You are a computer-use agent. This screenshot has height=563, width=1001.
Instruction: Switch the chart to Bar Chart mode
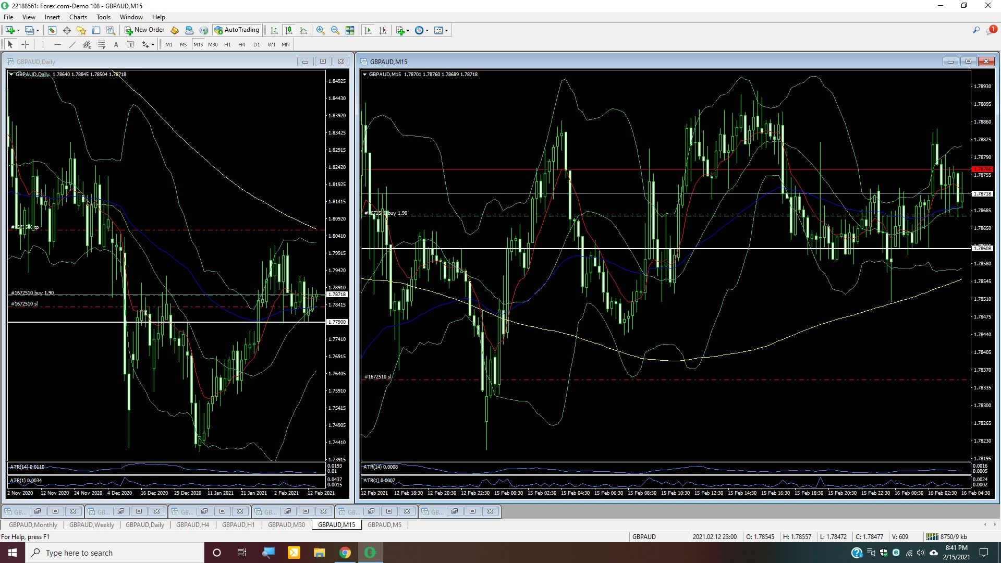pyautogui.click(x=274, y=30)
